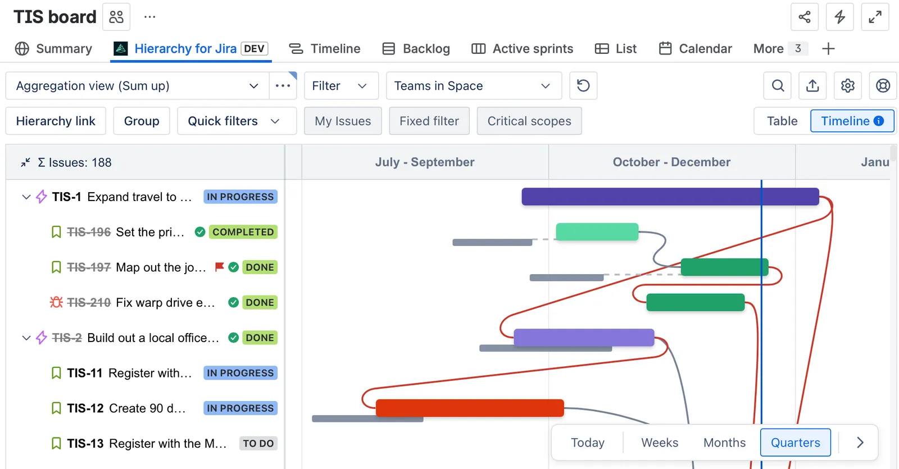
Task: Switch to the Table view
Action: (x=782, y=121)
